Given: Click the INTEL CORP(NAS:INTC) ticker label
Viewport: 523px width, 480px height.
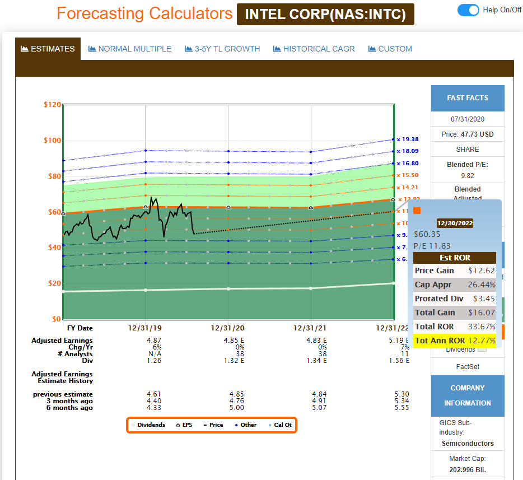Looking at the screenshot, I should pyautogui.click(x=325, y=15).
